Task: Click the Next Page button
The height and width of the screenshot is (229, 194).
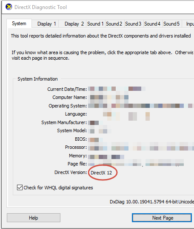Action: [162, 218]
